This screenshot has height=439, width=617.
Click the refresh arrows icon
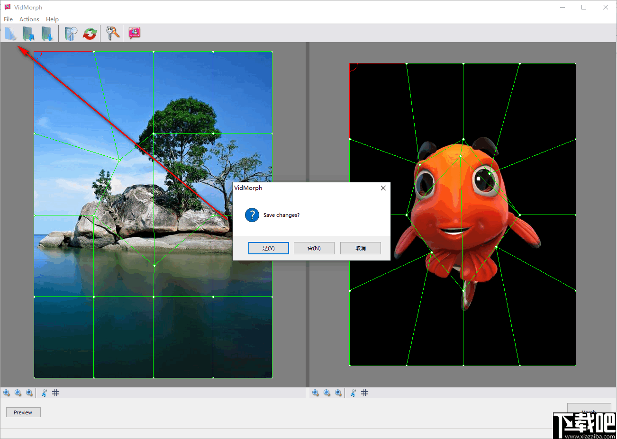(90, 33)
